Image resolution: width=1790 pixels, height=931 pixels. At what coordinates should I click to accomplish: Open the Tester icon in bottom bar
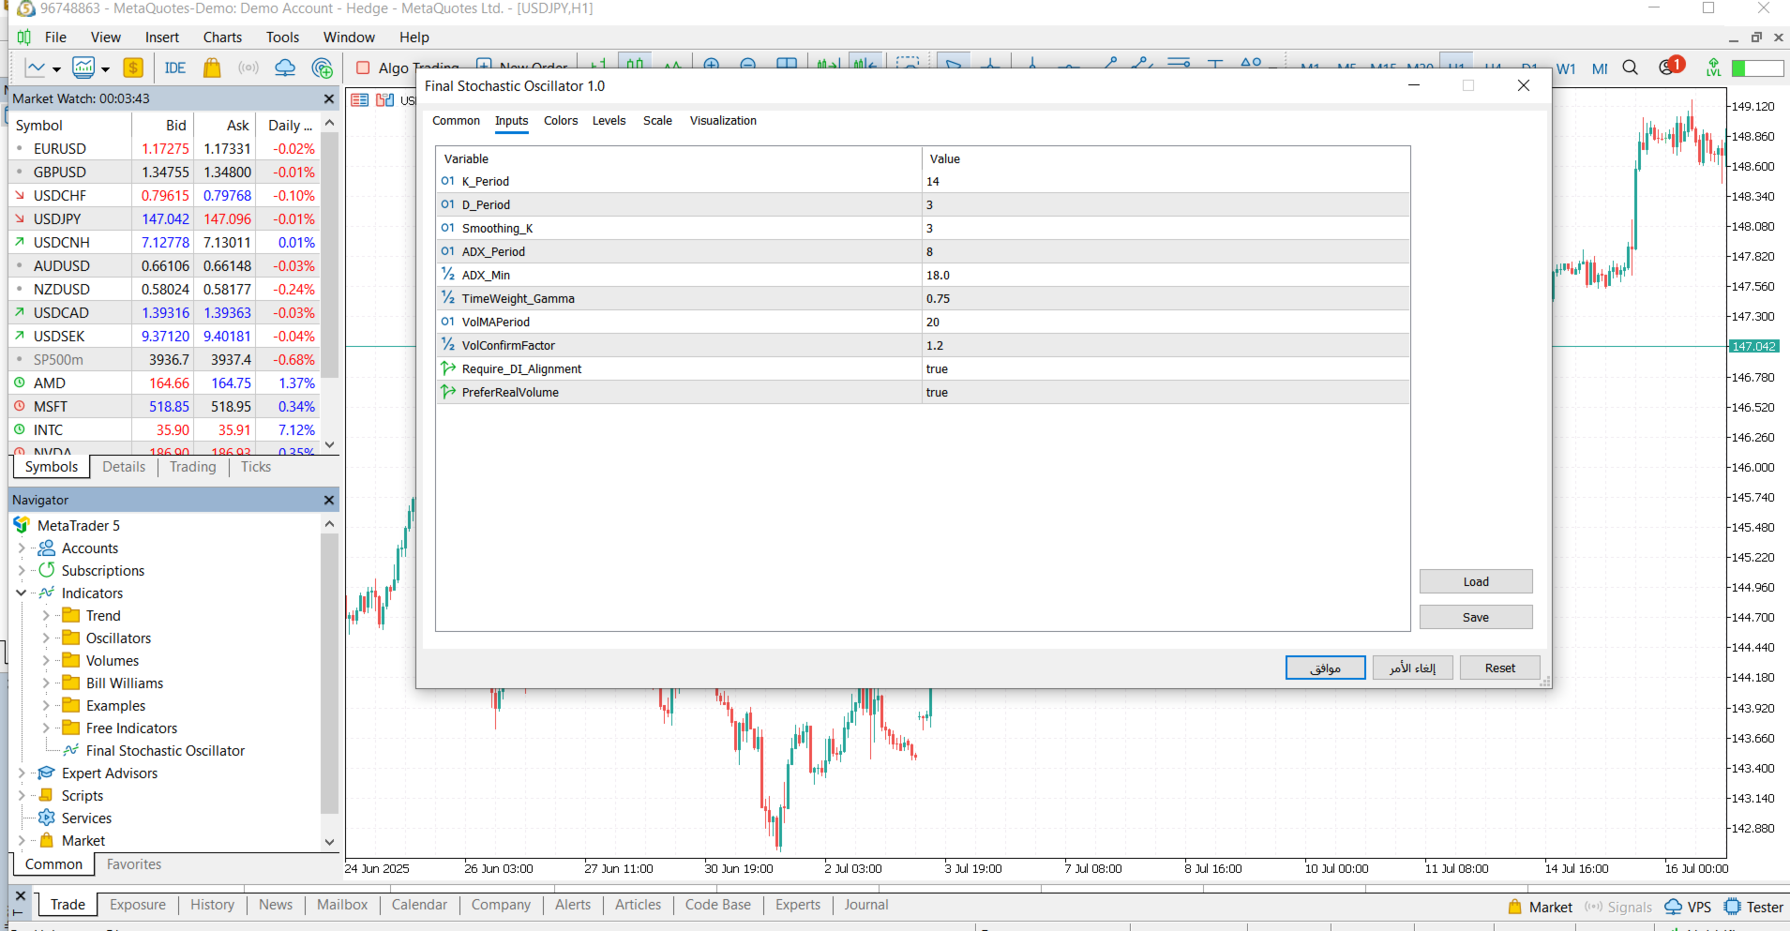[1733, 907]
